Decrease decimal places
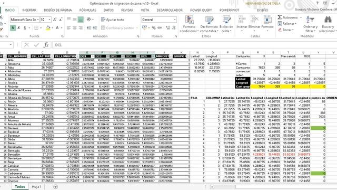Screen dimensions: 337x190 [174, 28]
